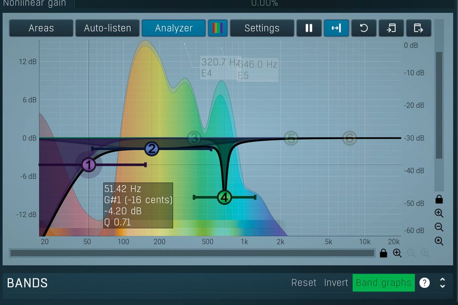Expand the BANDS section chevrons
This screenshot has height=305, width=458.
click(x=442, y=282)
